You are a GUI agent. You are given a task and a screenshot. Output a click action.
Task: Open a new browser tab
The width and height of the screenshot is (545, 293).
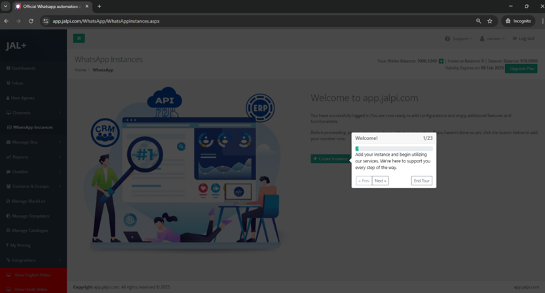tap(99, 7)
